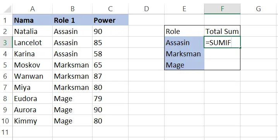The image size is (278, 140).
Task: Click the Power header cell
Action: pyautogui.click(x=110, y=20)
